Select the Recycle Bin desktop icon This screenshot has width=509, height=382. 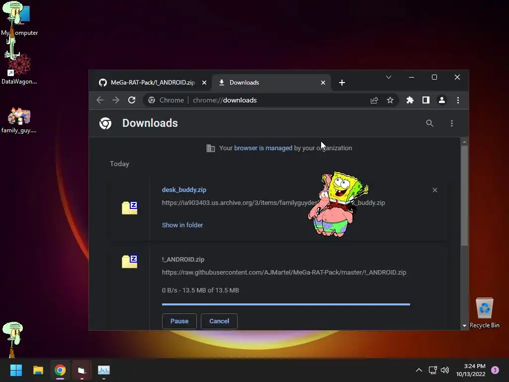click(x=484, y=313)
